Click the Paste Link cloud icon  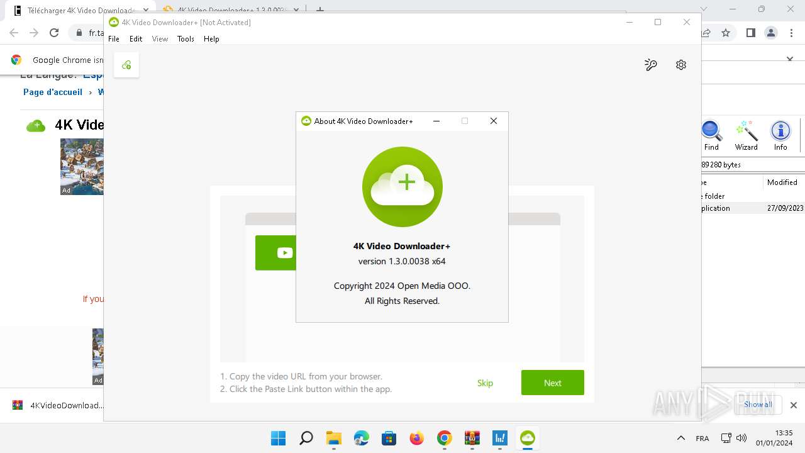pyautogui.click(x=126, y=65)
